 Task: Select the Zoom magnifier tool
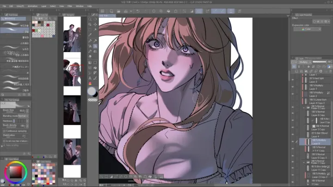click(x=90, y=19)
